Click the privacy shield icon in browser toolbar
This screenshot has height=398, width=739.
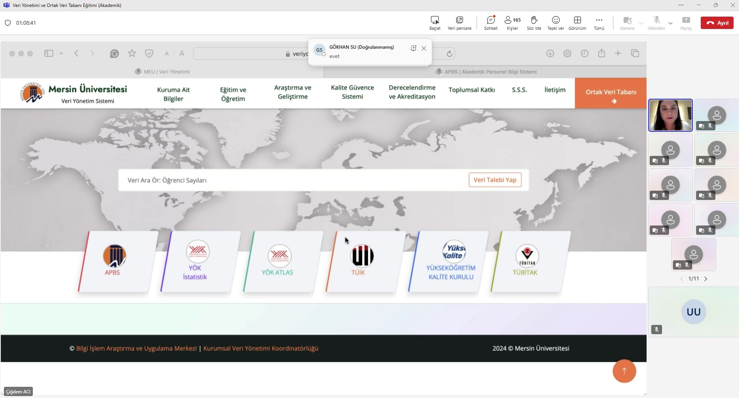coord(149,53)
